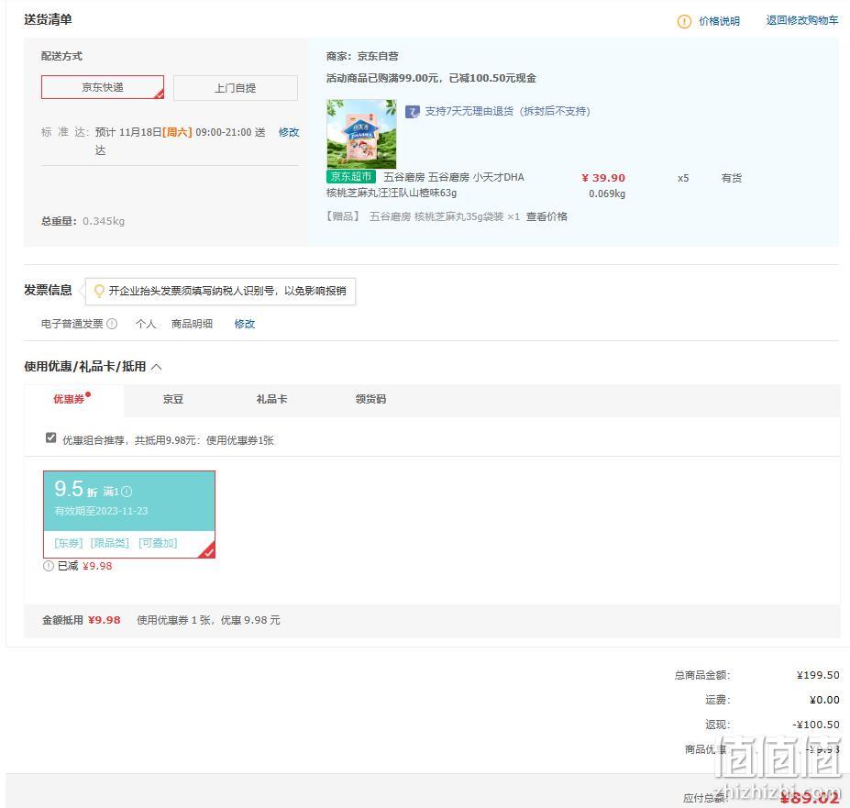Open 支持7天无理由退货 policy text
Screen dimensions: 850x808
[x=507, y=111]
